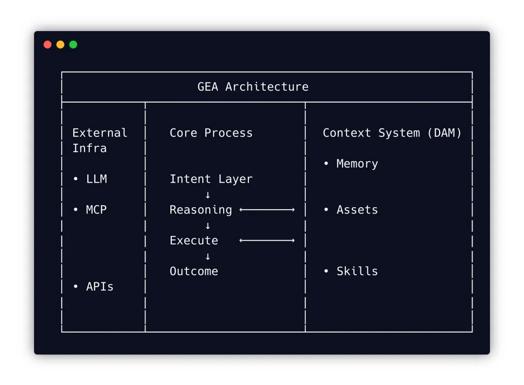Click the Context System (DAM) heading
Image resolution: width=524 pixels, height=385 pixels.
392,133
